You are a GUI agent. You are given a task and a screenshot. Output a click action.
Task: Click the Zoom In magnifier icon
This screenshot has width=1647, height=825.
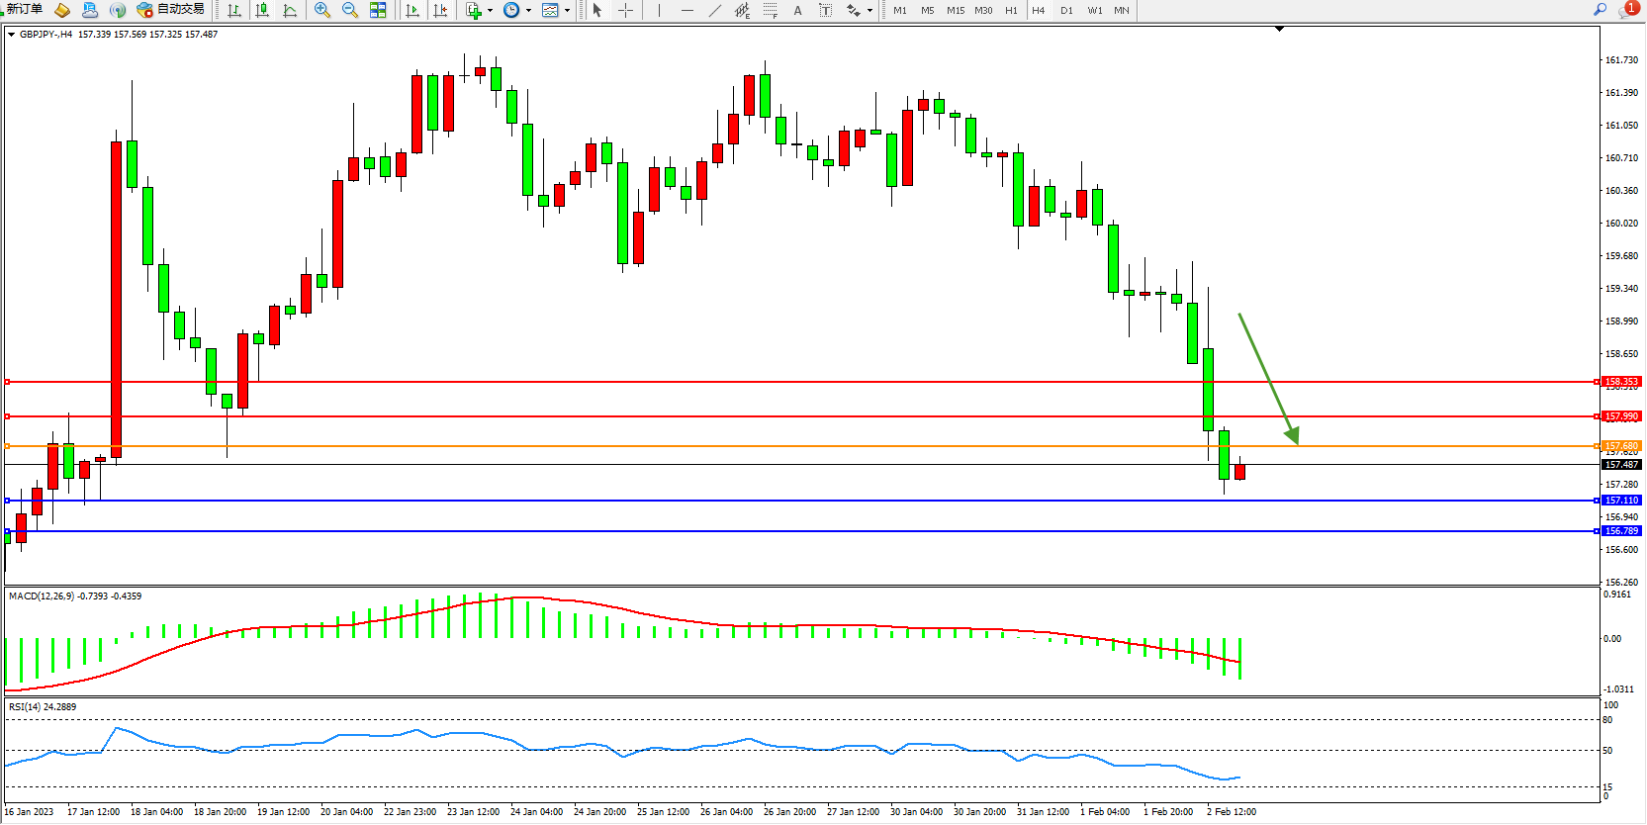tap(322, 10)
